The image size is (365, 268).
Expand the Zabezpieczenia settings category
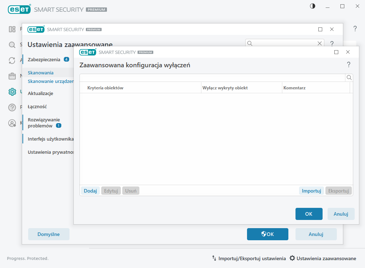(44, 59)
